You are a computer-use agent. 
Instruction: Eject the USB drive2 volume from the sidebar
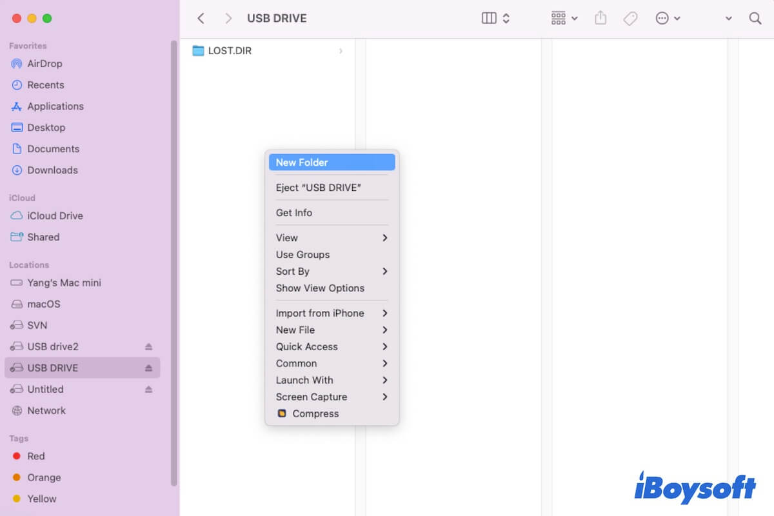point(149,346)
